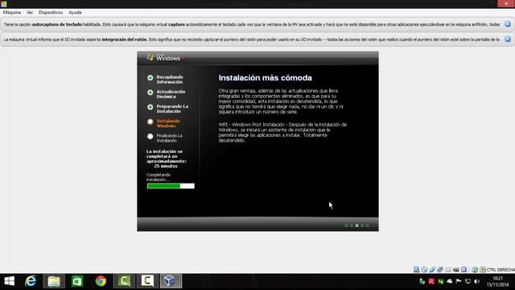515x290 pixels.
Task: Click the mouse integration status icon
Action: [x=475, y=270]
